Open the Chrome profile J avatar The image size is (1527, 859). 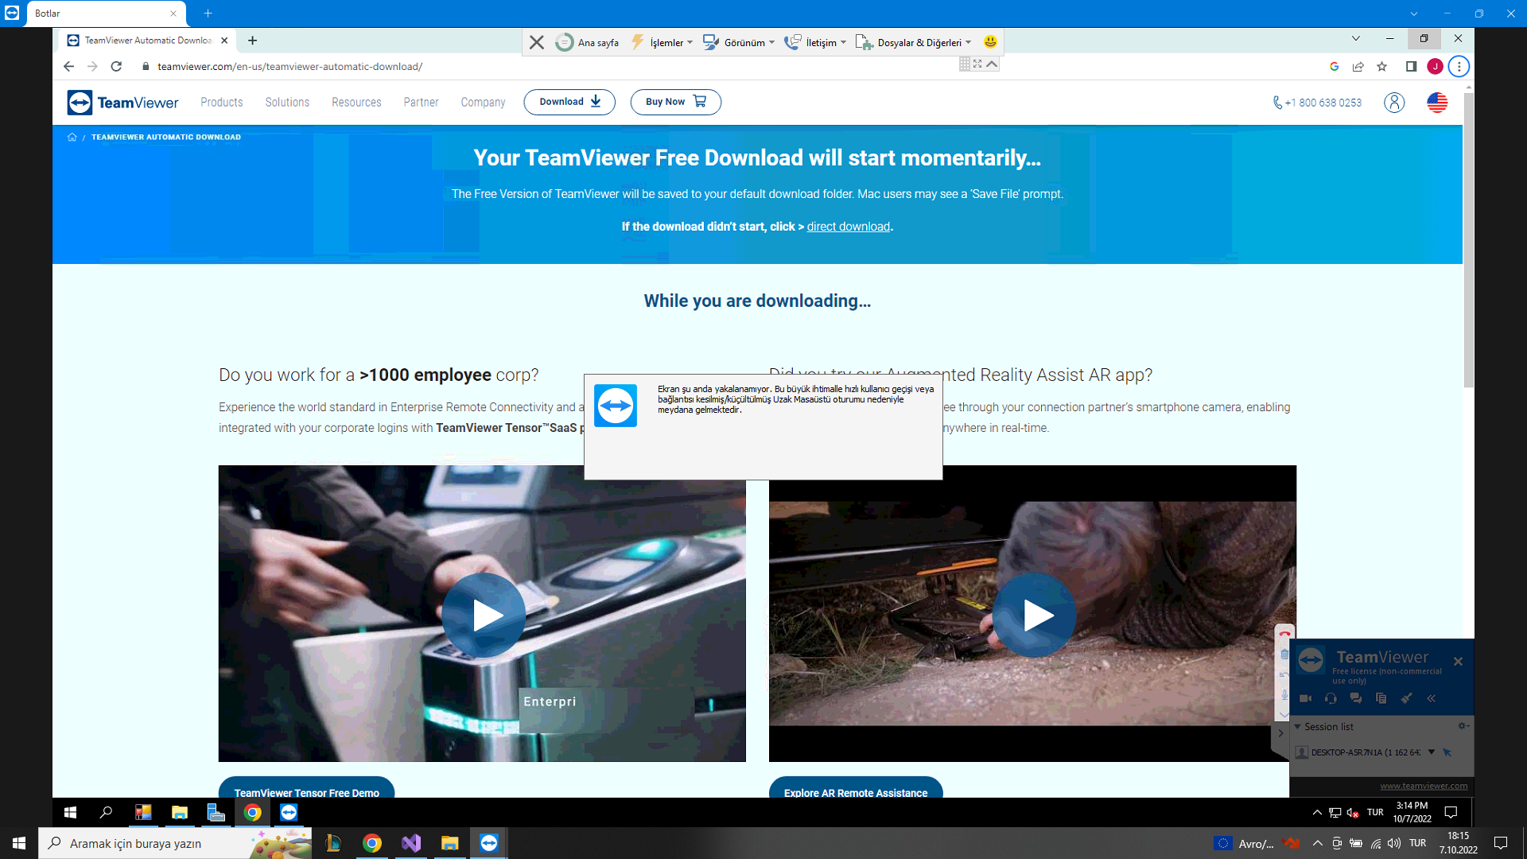pyautogui.click(x=1436, y=67)
